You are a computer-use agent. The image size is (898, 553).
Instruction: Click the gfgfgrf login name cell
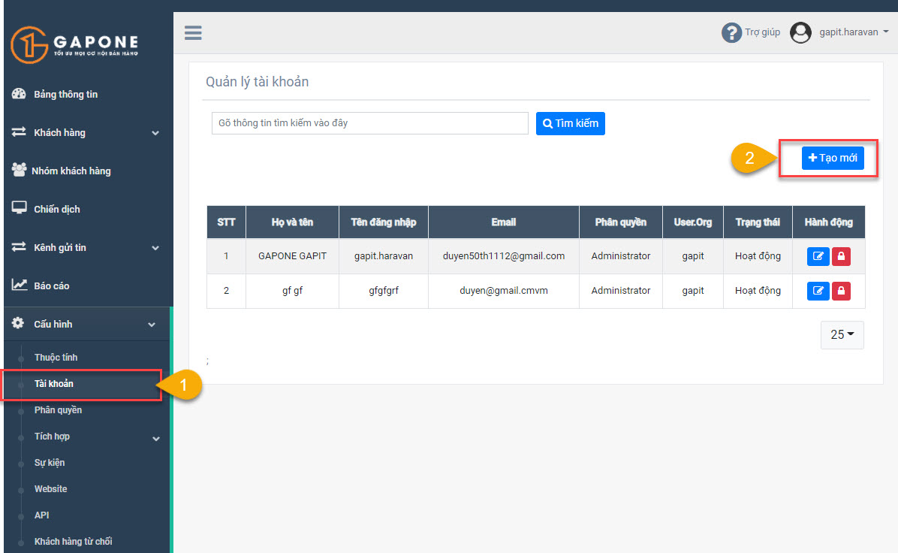click(x=383, y=291)
